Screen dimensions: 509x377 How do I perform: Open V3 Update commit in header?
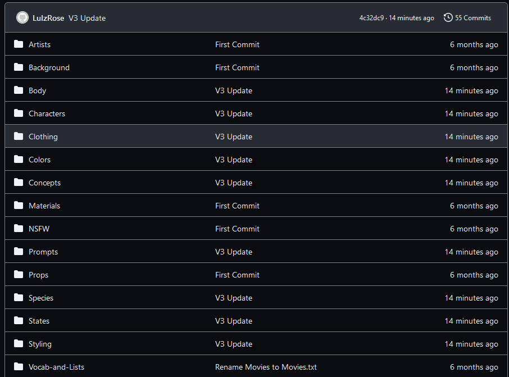[87, 18]
